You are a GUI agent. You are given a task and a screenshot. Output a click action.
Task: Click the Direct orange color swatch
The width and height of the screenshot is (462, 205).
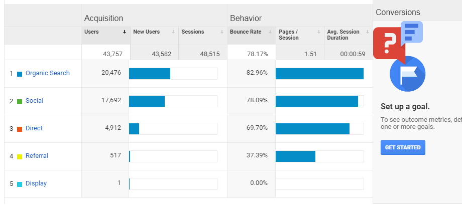click(20, 129)
